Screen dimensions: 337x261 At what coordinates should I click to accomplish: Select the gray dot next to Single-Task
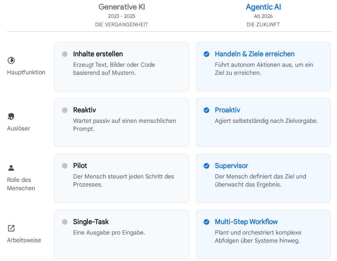[x=65, y=222]
